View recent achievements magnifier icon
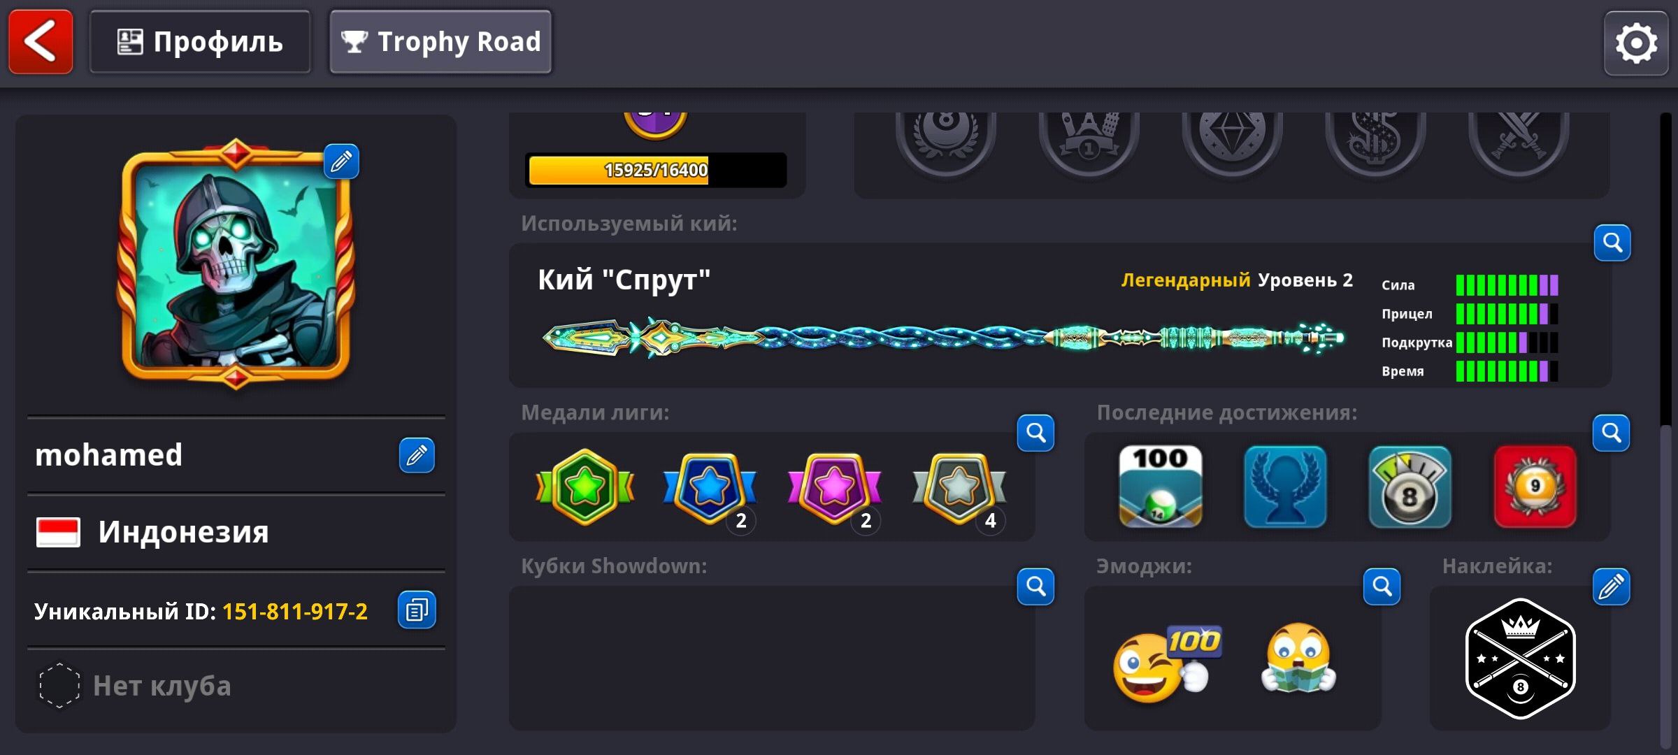 [1611, 433]
